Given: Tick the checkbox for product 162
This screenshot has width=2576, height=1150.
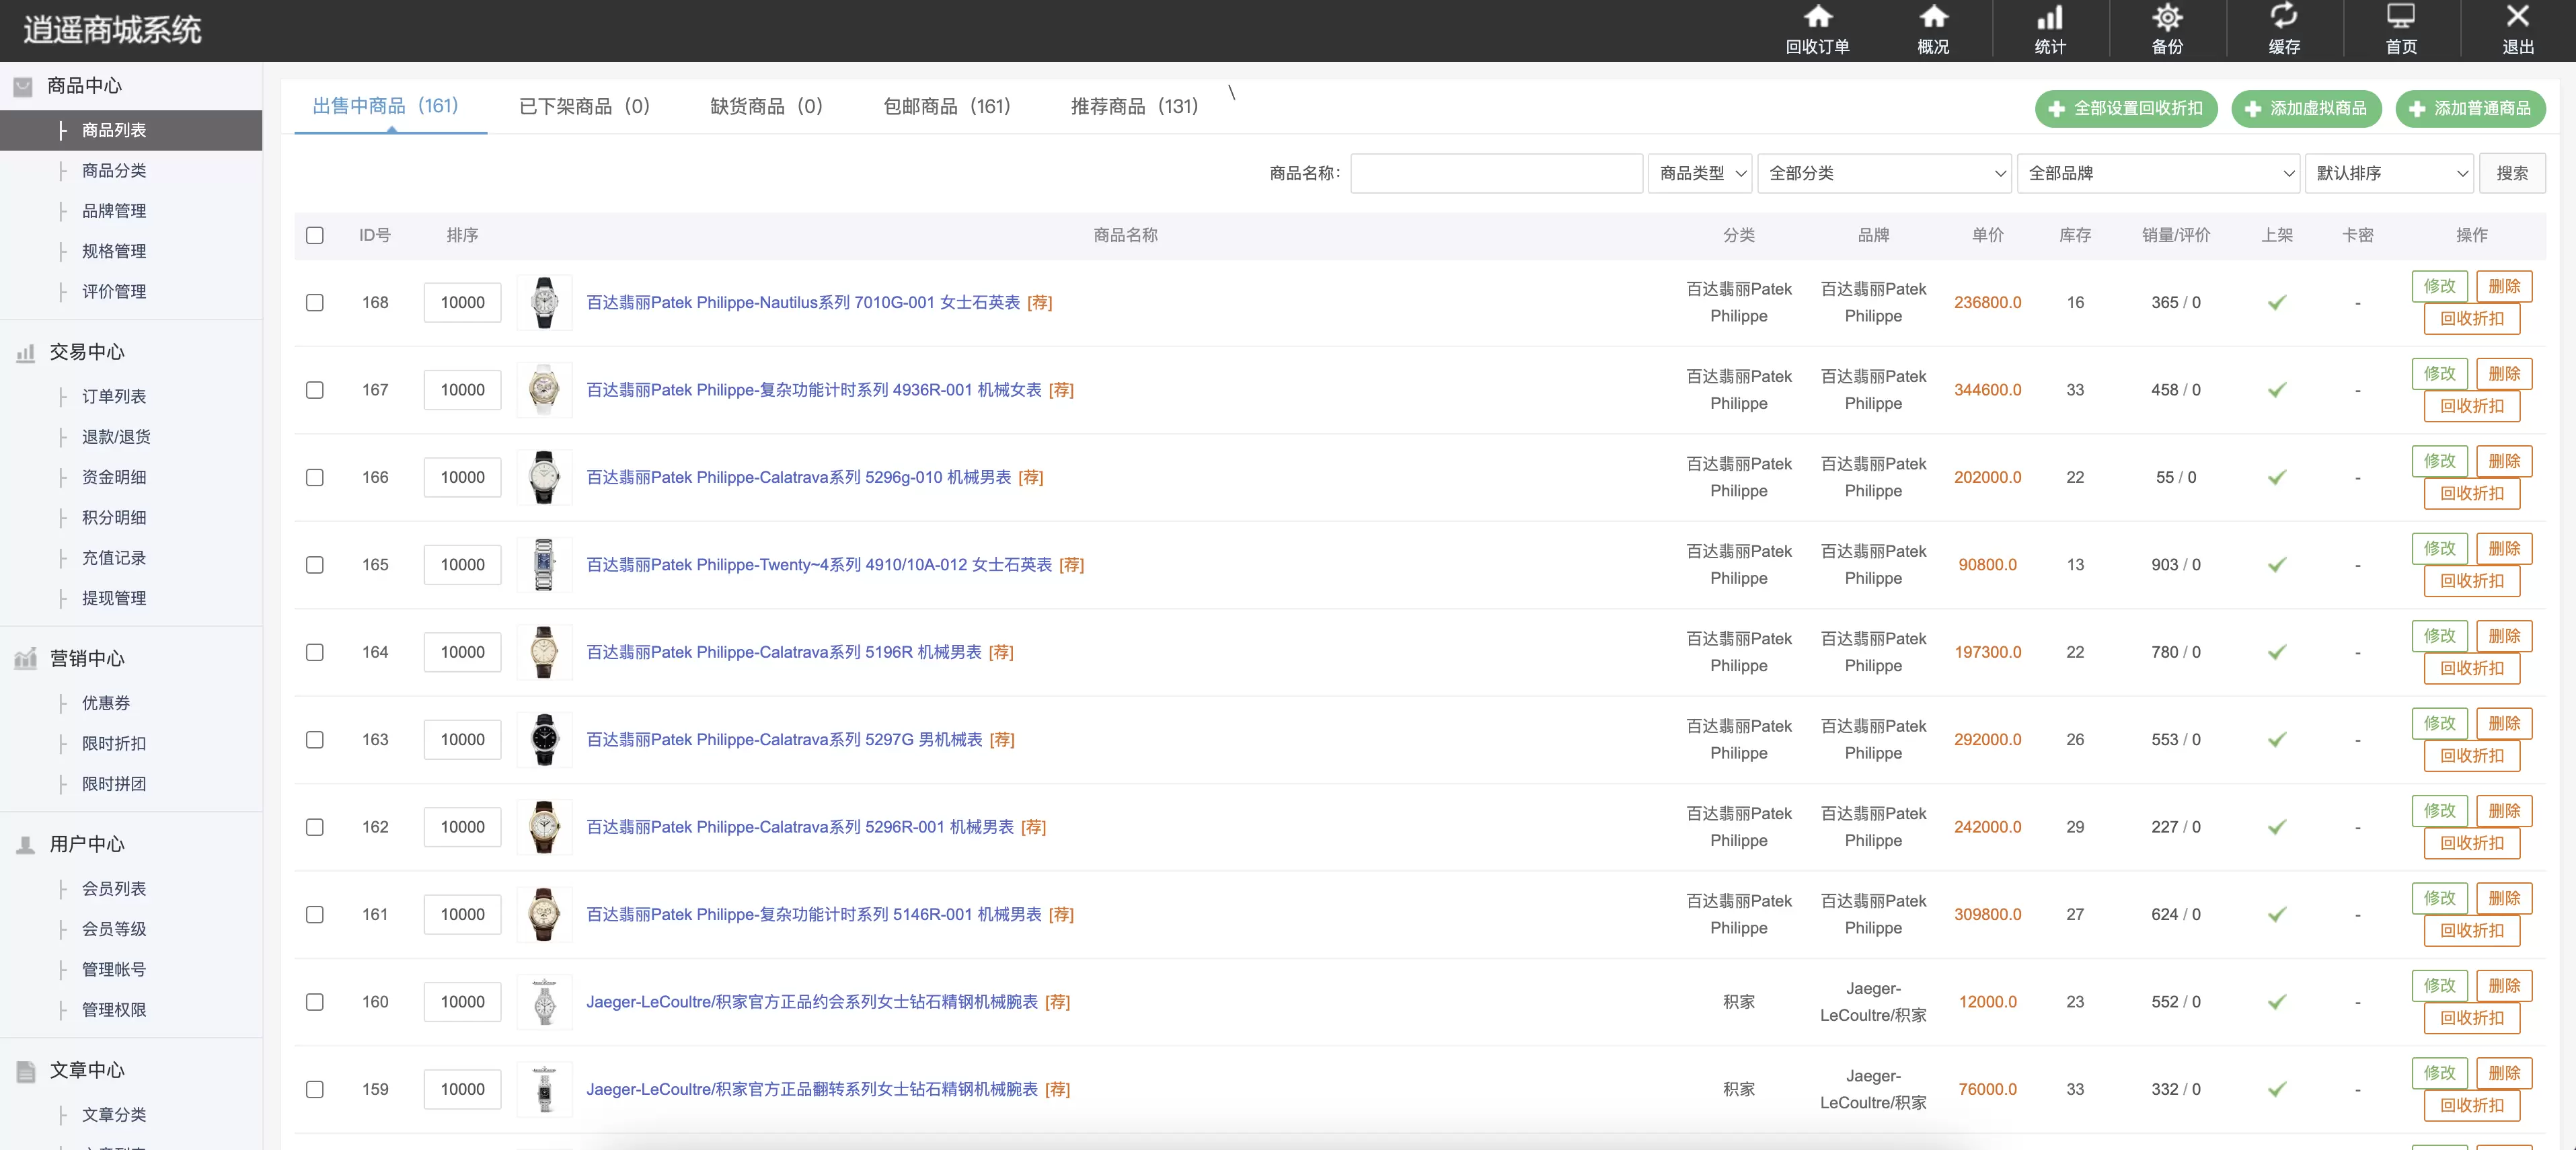Looking at the screenshot, I should click(x=315, y=827).
